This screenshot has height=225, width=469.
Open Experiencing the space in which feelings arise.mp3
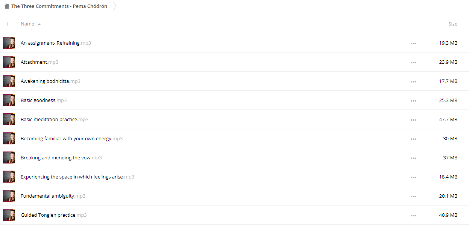77,177
